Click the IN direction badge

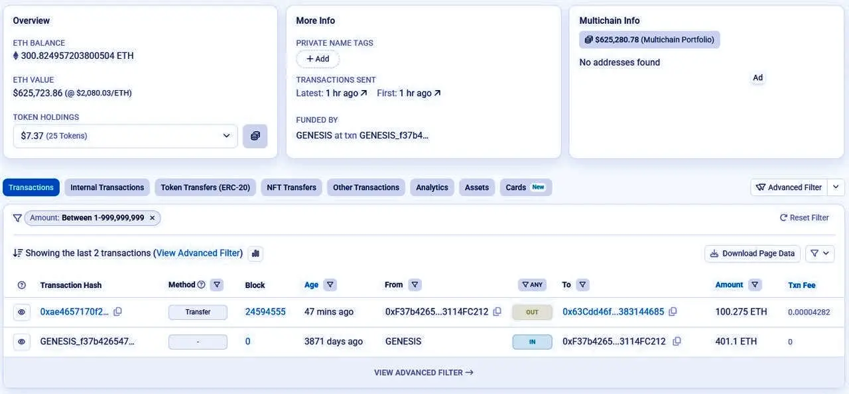tap(532, 342)
